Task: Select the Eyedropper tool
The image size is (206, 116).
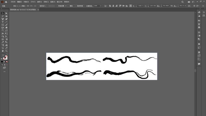Action: tap(3, 42)
